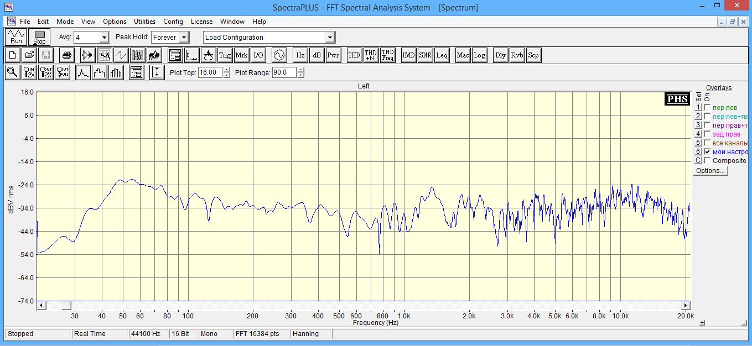Click the dB utility button

(x=317, y=55)
